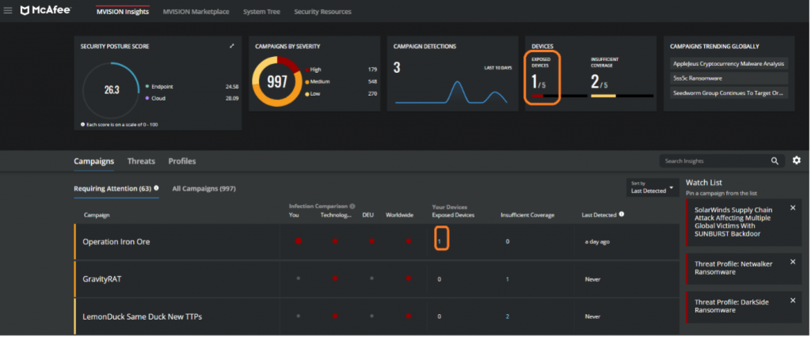Open Security Resources tab
811x337 pixels.
point(323,12)
